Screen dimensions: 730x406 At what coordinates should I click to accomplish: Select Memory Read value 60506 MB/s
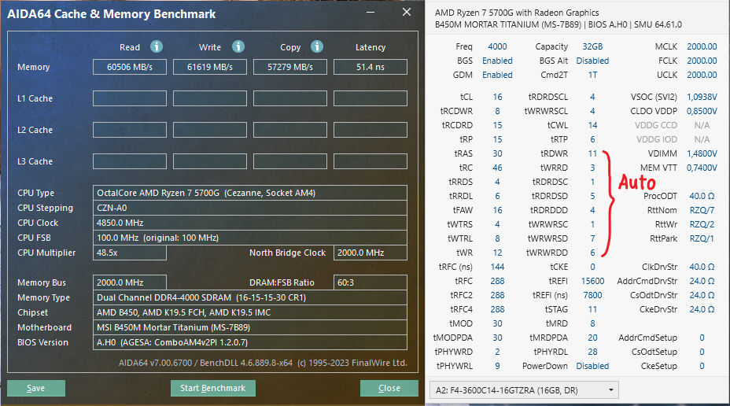pos(130,67)
